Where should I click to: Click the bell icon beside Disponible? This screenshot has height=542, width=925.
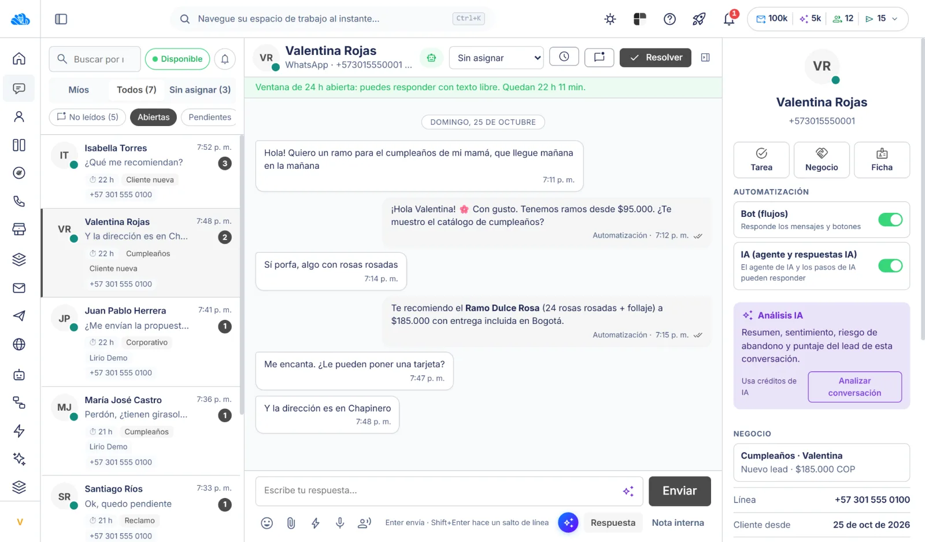pos(225,59)
